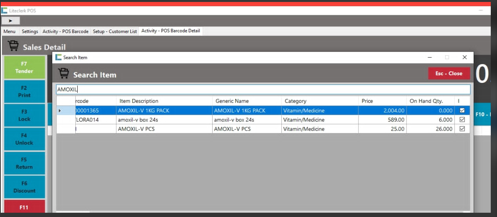497x217 pixels.
Task: Click the Esc - Close button
Action: point(449,73)
